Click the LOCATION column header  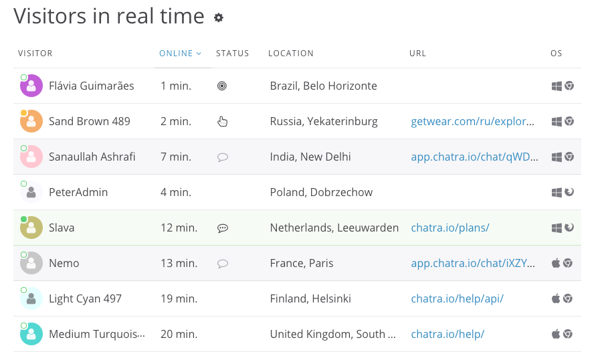coord(291,54)
